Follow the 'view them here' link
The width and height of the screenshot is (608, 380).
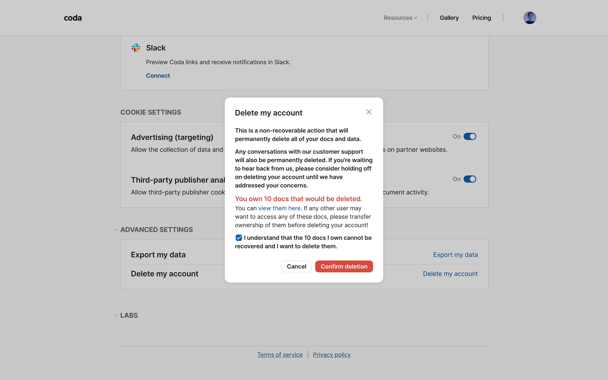[x=279, y=208]
